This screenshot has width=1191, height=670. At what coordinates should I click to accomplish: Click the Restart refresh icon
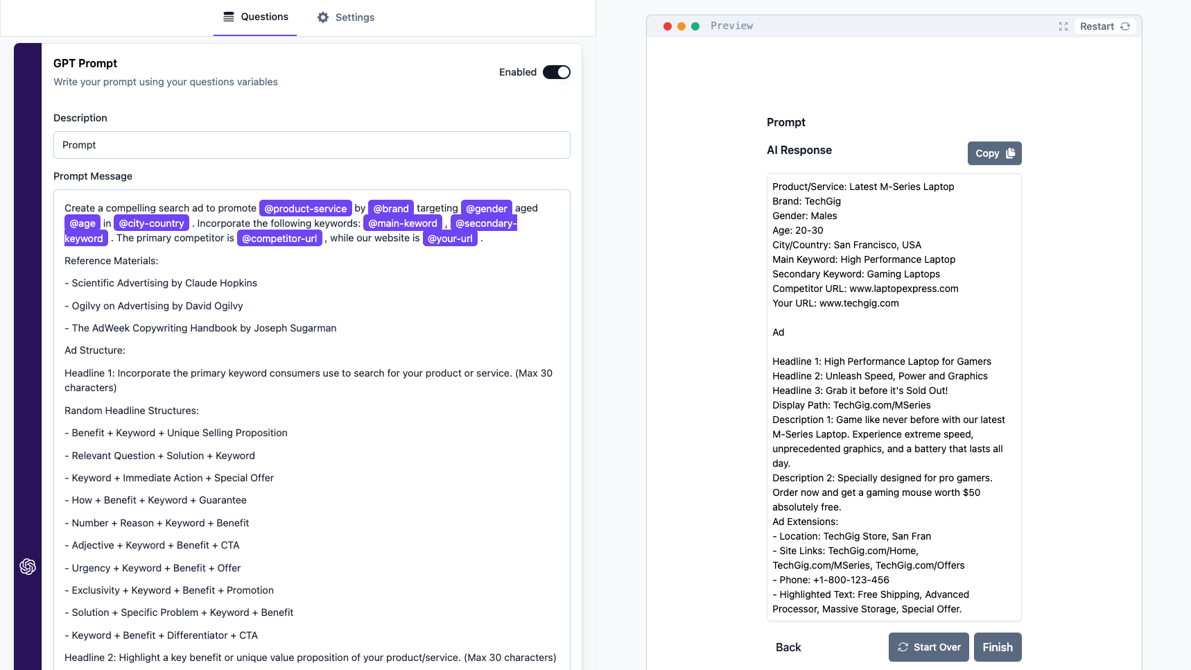[x=1125, y=26]
